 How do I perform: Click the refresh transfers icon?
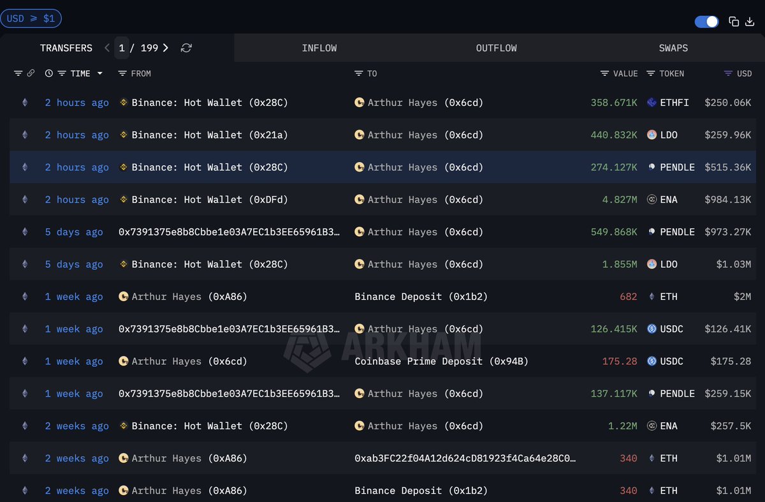tap(186, 48)
